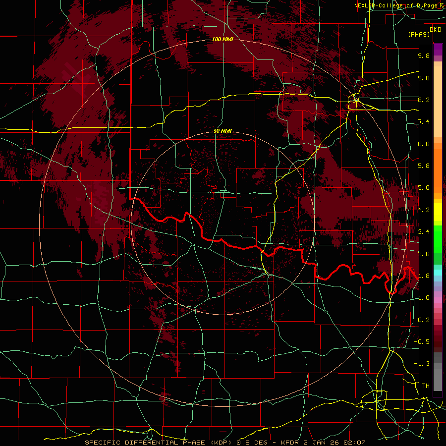Click the -0.5 scale label
The width and height of the screenshot is (446, 446).
(422, 342)
